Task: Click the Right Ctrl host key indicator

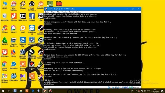Action: 136,87
